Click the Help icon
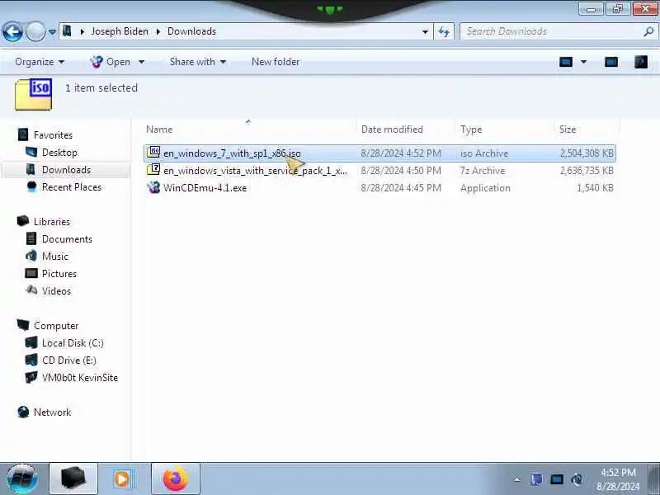The height and width of the screenshot is (495, 660). coord(641,63)
